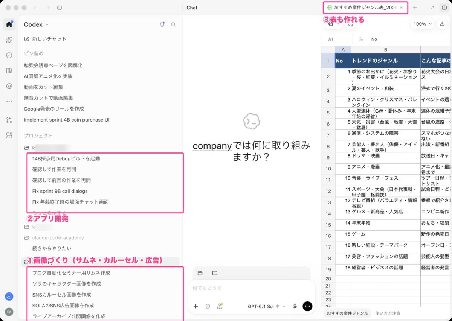Open the stacked chats icon below Home
Viewport: 452px width, 321px height.
pos(9,40)
